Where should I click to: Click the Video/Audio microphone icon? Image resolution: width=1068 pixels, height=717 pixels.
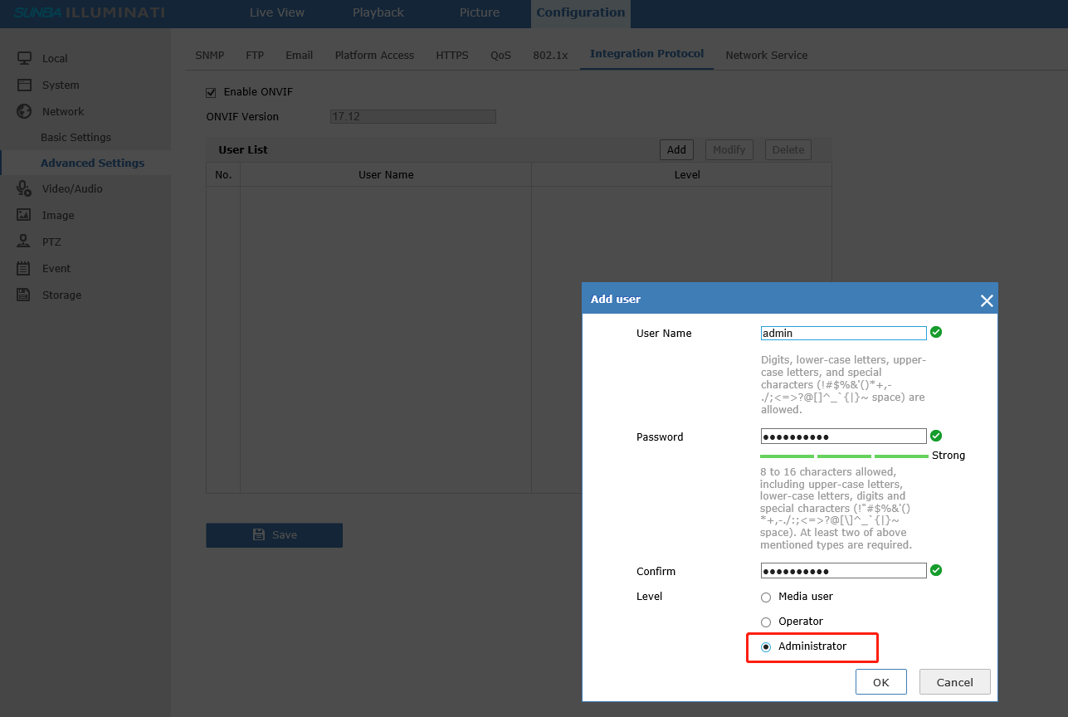[x=24, y=188]
